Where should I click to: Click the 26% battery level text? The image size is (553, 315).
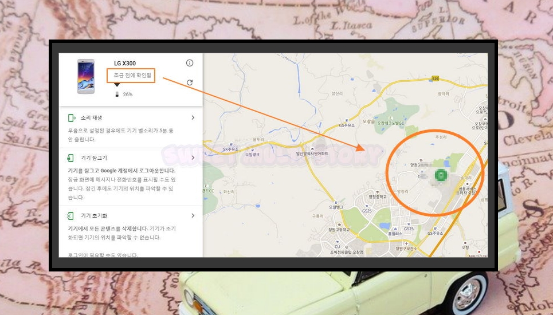128,94
